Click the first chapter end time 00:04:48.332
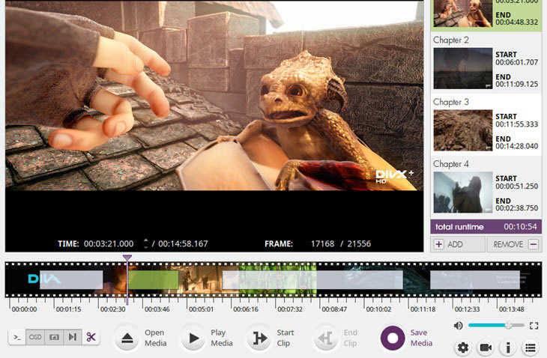The width and height of the screenshot is (547, 358). click(x=516, y=22)
